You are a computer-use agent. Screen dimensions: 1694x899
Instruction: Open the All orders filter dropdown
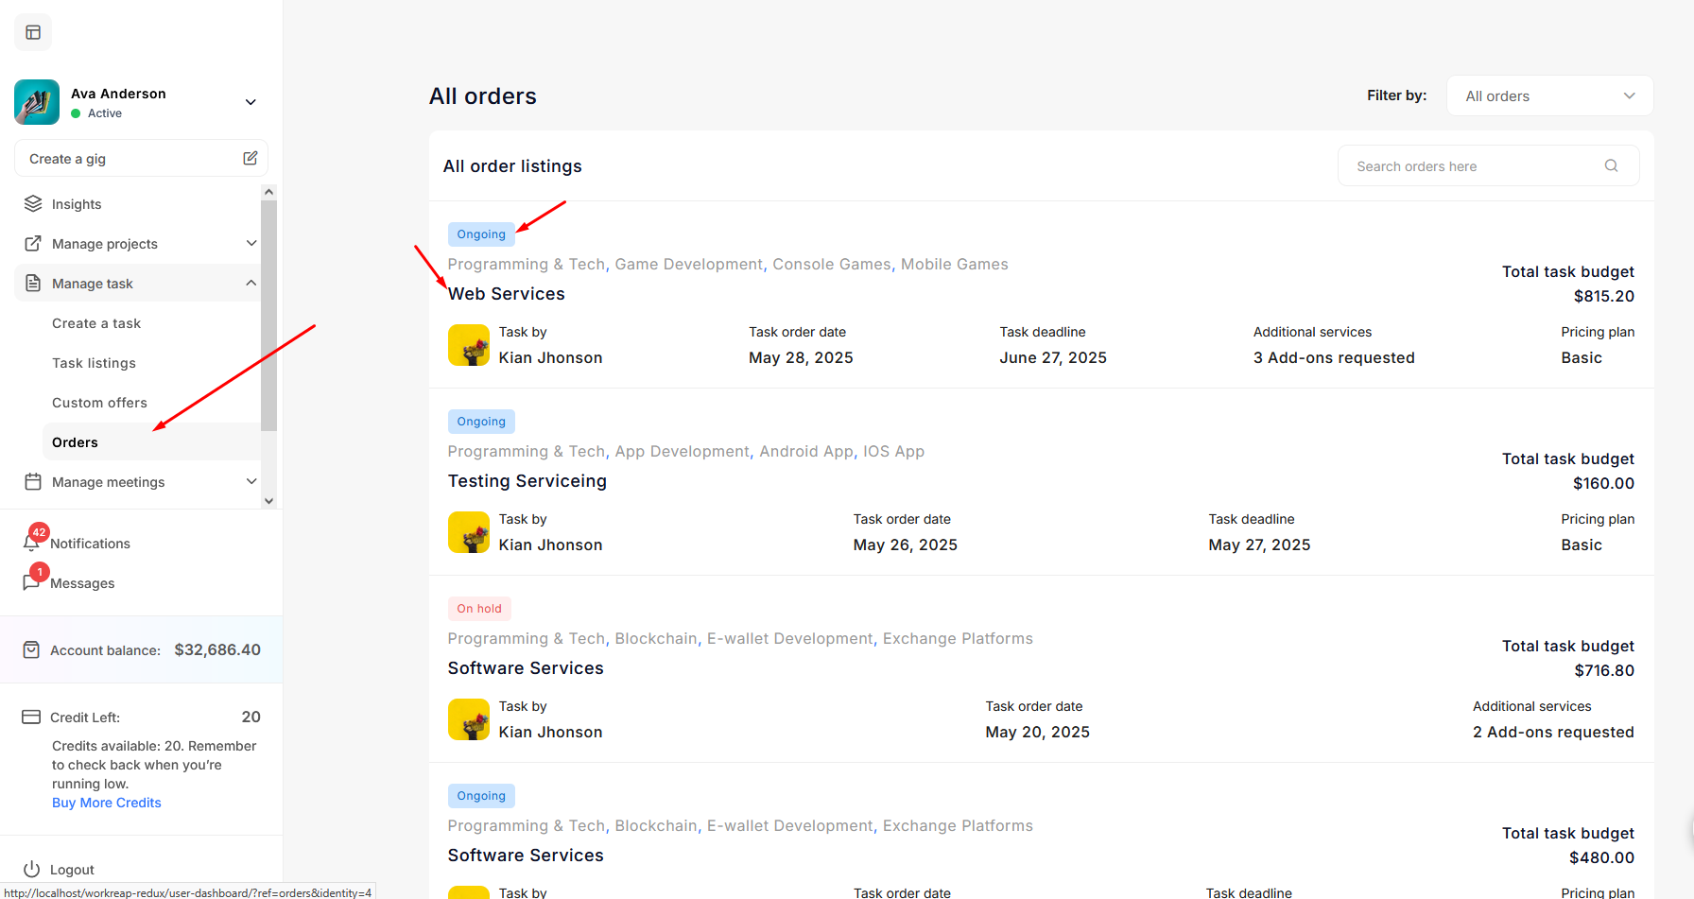coord(1548,96)
